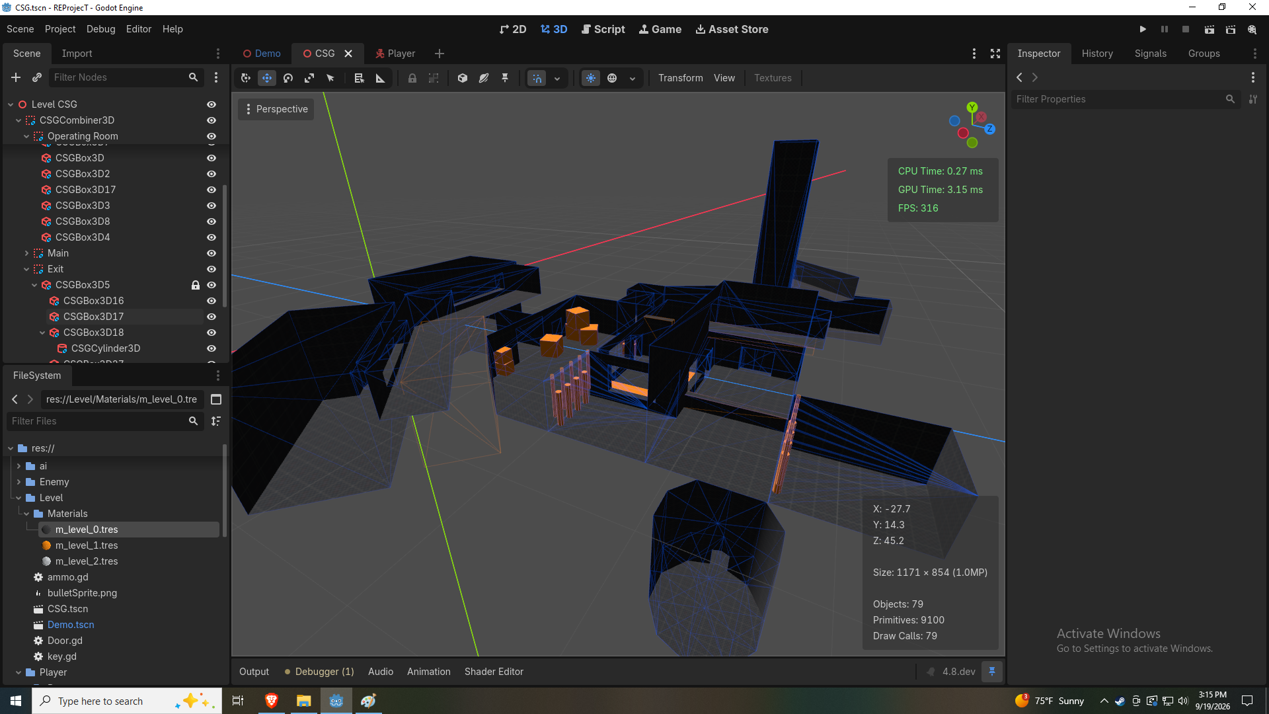Image resolution: width=1269 pixels, height=714 pixels.
Task: Select the Move Mode tool
Action: click(267, 78)
